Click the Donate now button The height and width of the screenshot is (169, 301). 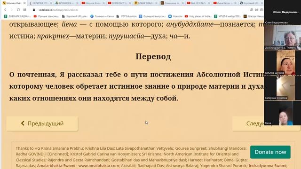tap(270, 152)
